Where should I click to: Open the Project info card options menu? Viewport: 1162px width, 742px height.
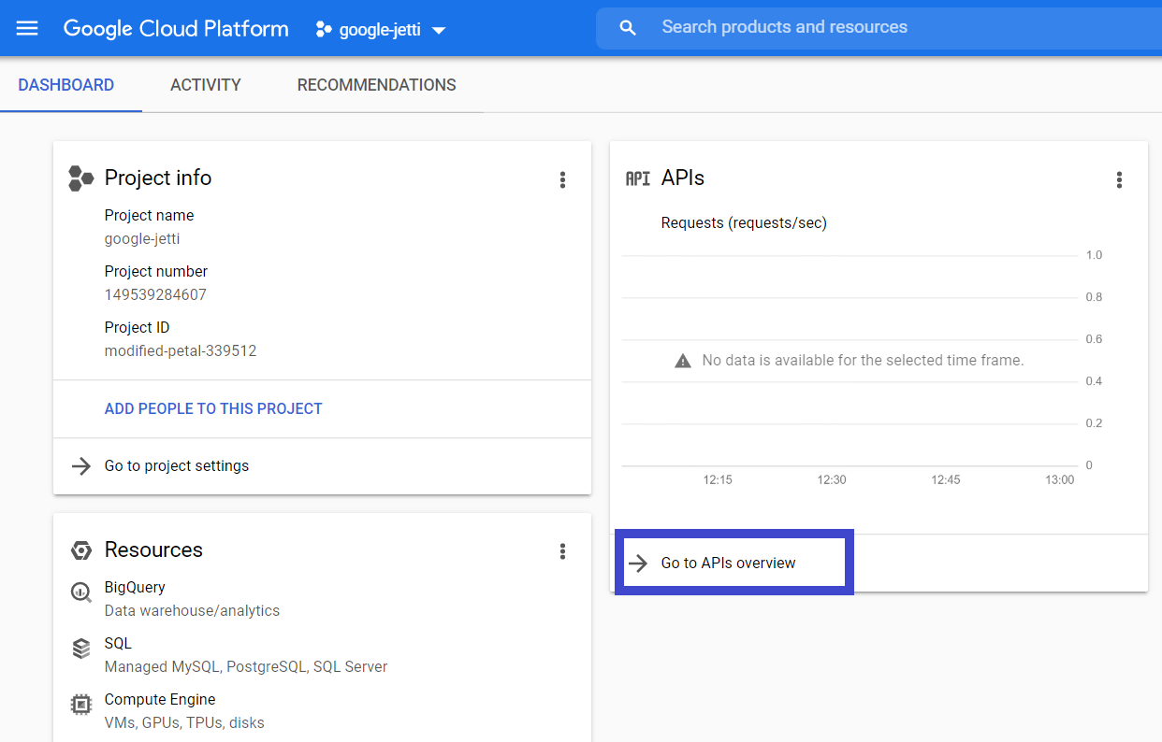point(562,179)
